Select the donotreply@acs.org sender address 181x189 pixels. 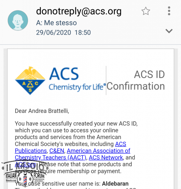[79, 11]
